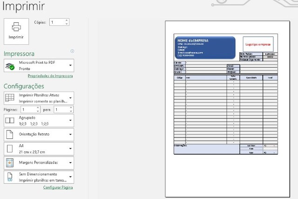
Task: Click the scaling page icon labeled 100
Action: click(x=10, y=177)
